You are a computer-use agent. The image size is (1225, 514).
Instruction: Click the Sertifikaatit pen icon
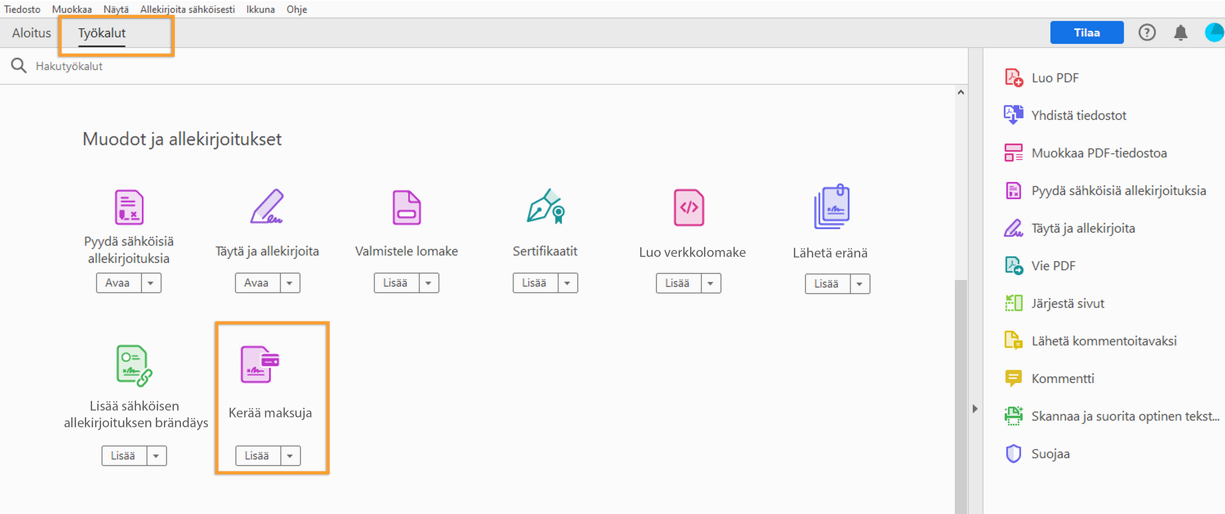(x=545, y=207)
